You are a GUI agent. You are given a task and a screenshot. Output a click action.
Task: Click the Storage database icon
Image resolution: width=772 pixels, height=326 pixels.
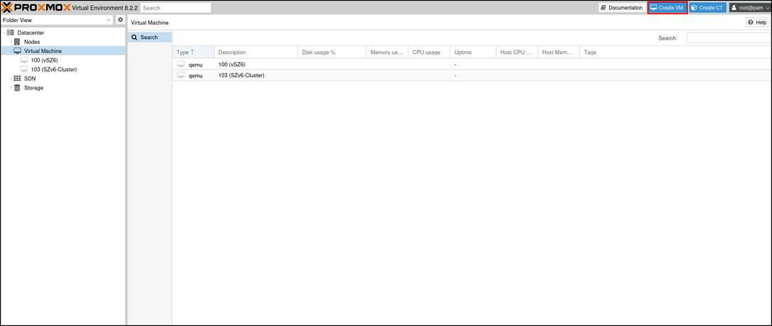17,88
